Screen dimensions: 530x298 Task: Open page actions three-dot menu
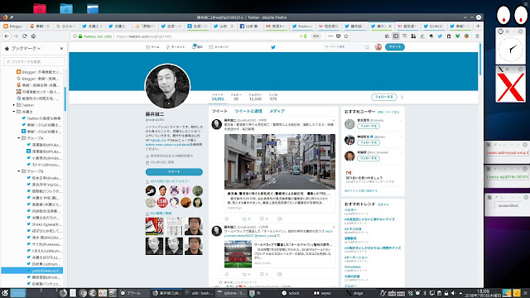pos(330,36)
